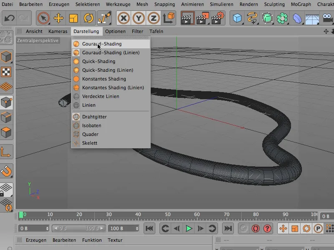Screen dimensions: 334x250
Task: Open the Funktion menu in material manager
Action: click(x=92, y=240)
